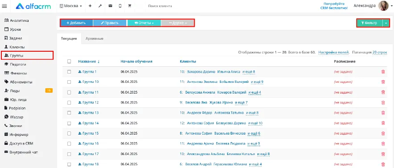Screen dimensions: 394x168
Task: Open Внутренний чат in sidebar
Action: point(21,152)
